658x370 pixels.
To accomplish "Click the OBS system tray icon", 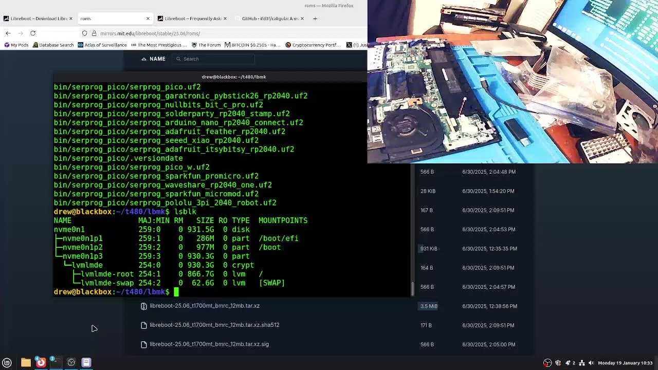I will click(547, 363).
